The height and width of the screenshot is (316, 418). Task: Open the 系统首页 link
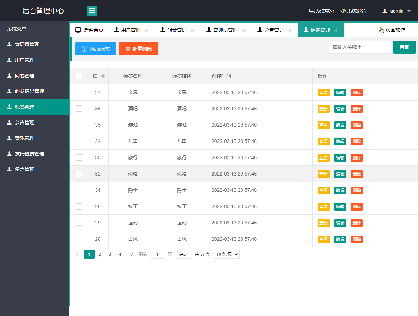click(322, 11)
